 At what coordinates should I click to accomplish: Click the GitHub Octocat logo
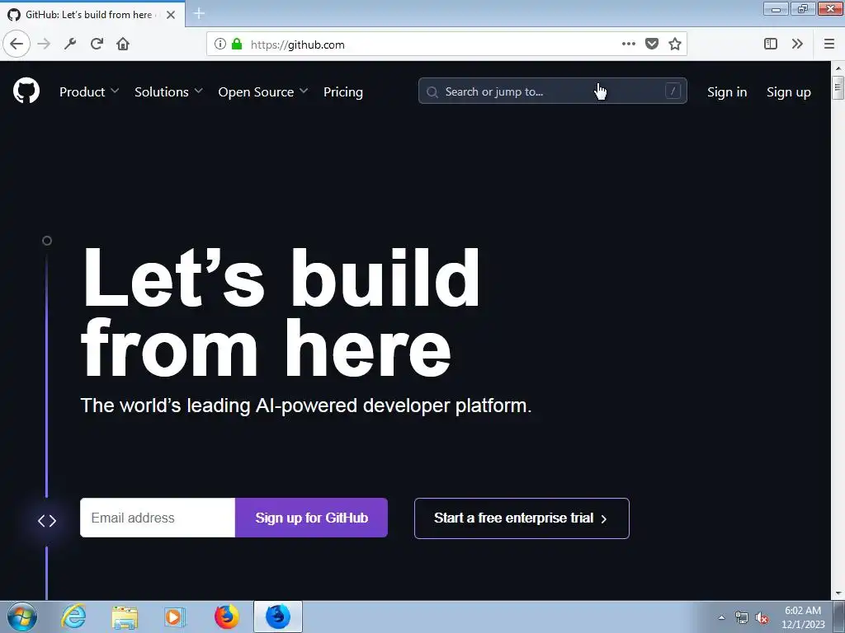26,91
